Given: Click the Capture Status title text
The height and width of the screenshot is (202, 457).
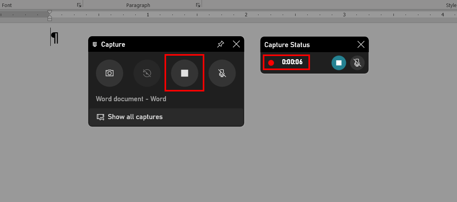Looking at the screenshot, I should point(287,45).
